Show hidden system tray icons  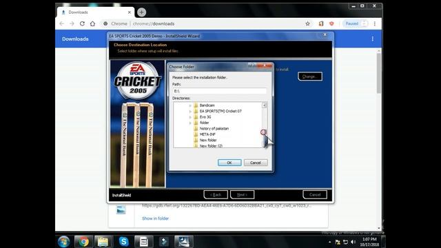[329, 242]
